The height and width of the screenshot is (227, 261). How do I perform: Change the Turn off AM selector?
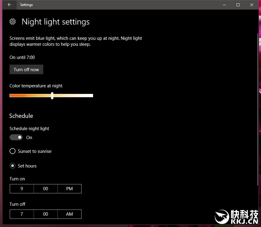70,214
